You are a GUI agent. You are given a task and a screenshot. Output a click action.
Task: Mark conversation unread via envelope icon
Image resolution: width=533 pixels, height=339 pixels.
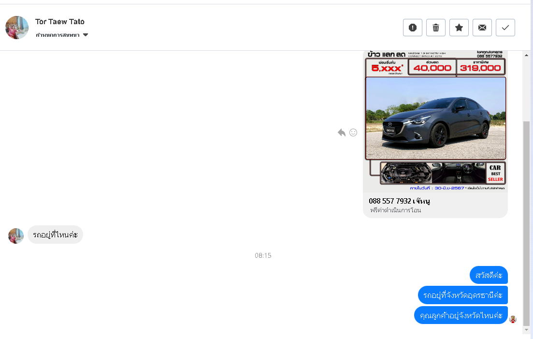tap(482, 28)
